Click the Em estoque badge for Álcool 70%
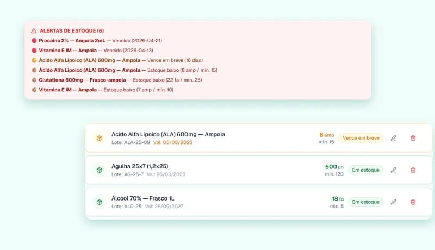The image size is (435, 250). coord(365,202)
